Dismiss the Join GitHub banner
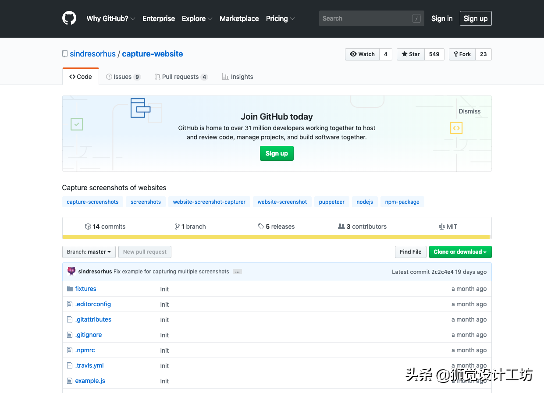This screenshot has width=544, height=393. pos(469,111)
